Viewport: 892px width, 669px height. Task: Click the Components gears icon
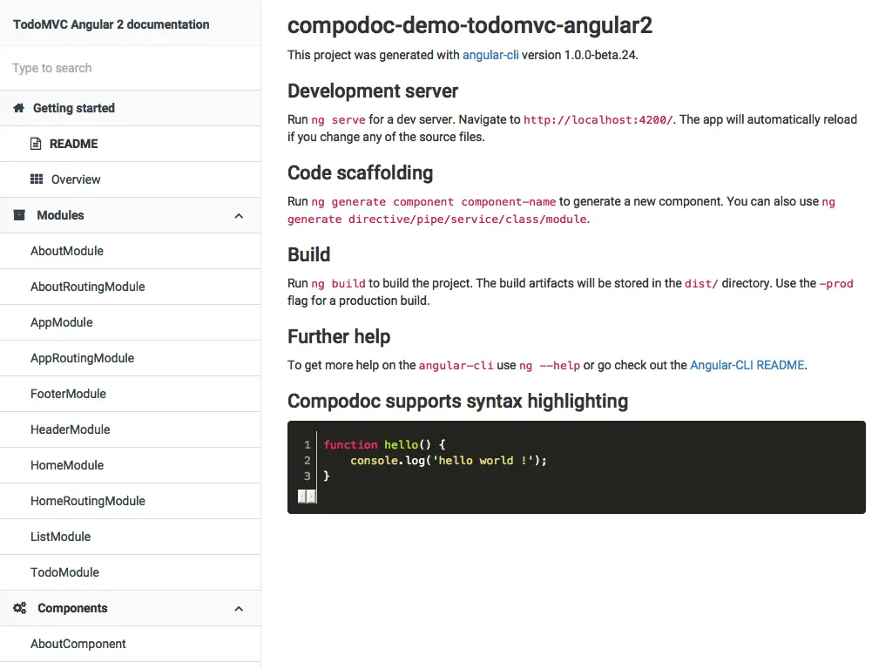20,608
